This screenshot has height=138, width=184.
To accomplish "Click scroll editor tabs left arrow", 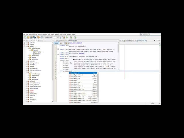I will [154, 41].
